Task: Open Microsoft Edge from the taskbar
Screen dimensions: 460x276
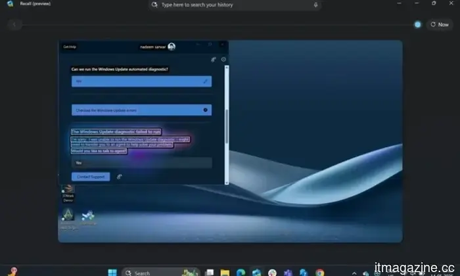Action: click(241, 271)
